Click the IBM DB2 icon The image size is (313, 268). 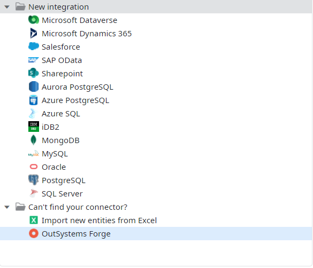tap(34, 127)
